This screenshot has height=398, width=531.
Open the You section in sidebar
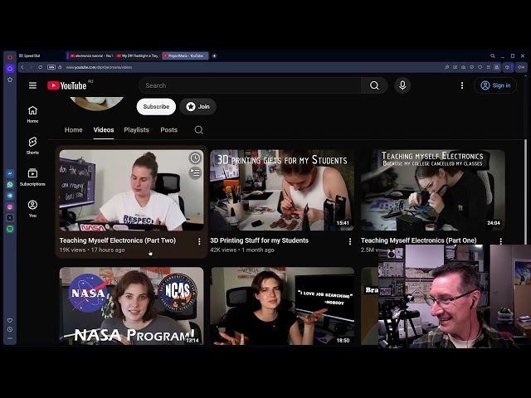(x=32, y=208)
